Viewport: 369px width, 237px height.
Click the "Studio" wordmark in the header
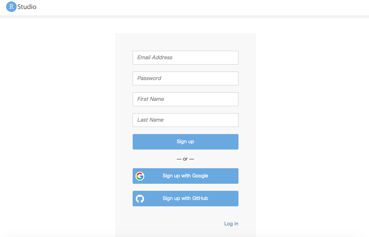point(27,7)
